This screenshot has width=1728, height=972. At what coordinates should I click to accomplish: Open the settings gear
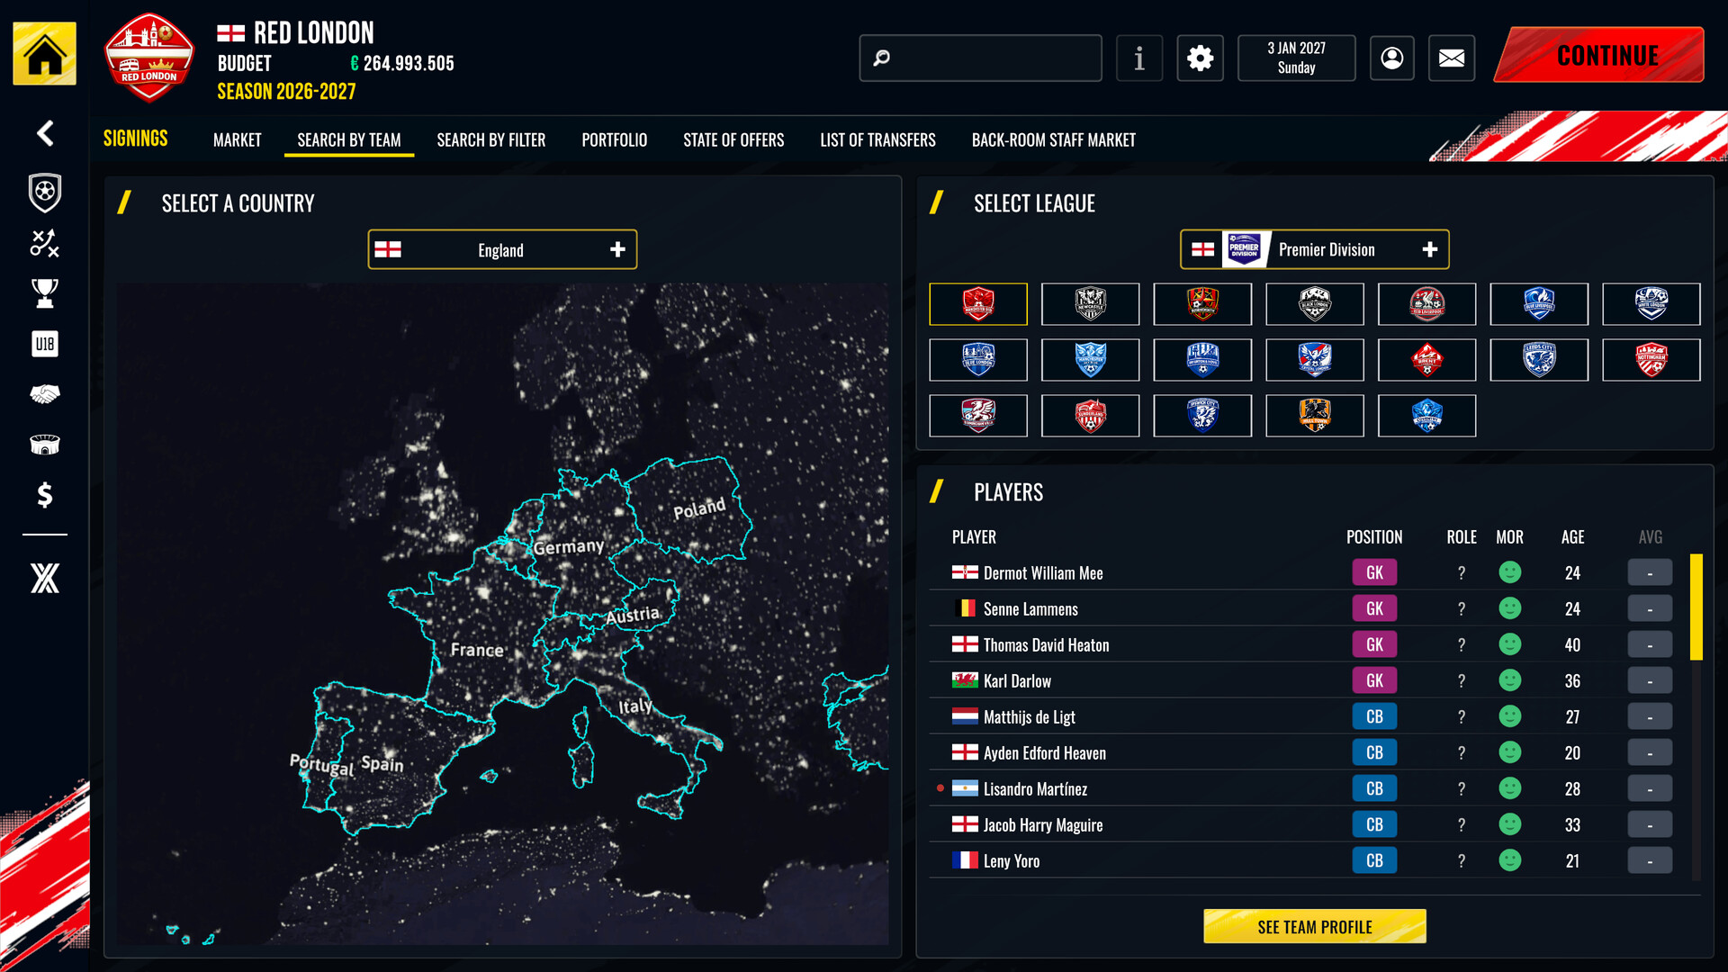pos(1200,58)
